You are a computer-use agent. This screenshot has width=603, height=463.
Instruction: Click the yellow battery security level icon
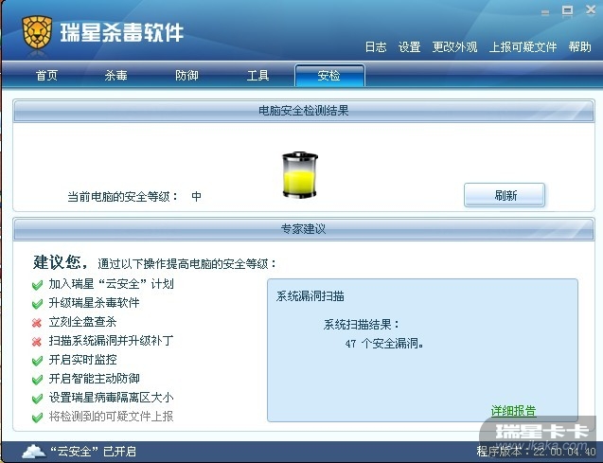pyautogui.click(x=300, y=175)
